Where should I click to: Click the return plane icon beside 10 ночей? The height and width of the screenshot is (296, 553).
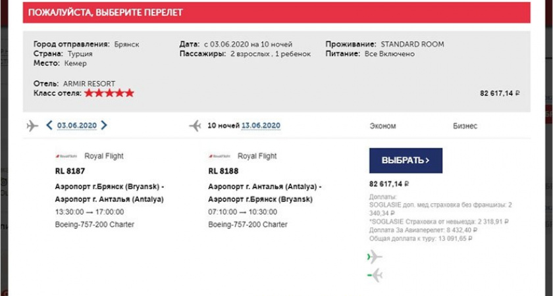point(195,126)
